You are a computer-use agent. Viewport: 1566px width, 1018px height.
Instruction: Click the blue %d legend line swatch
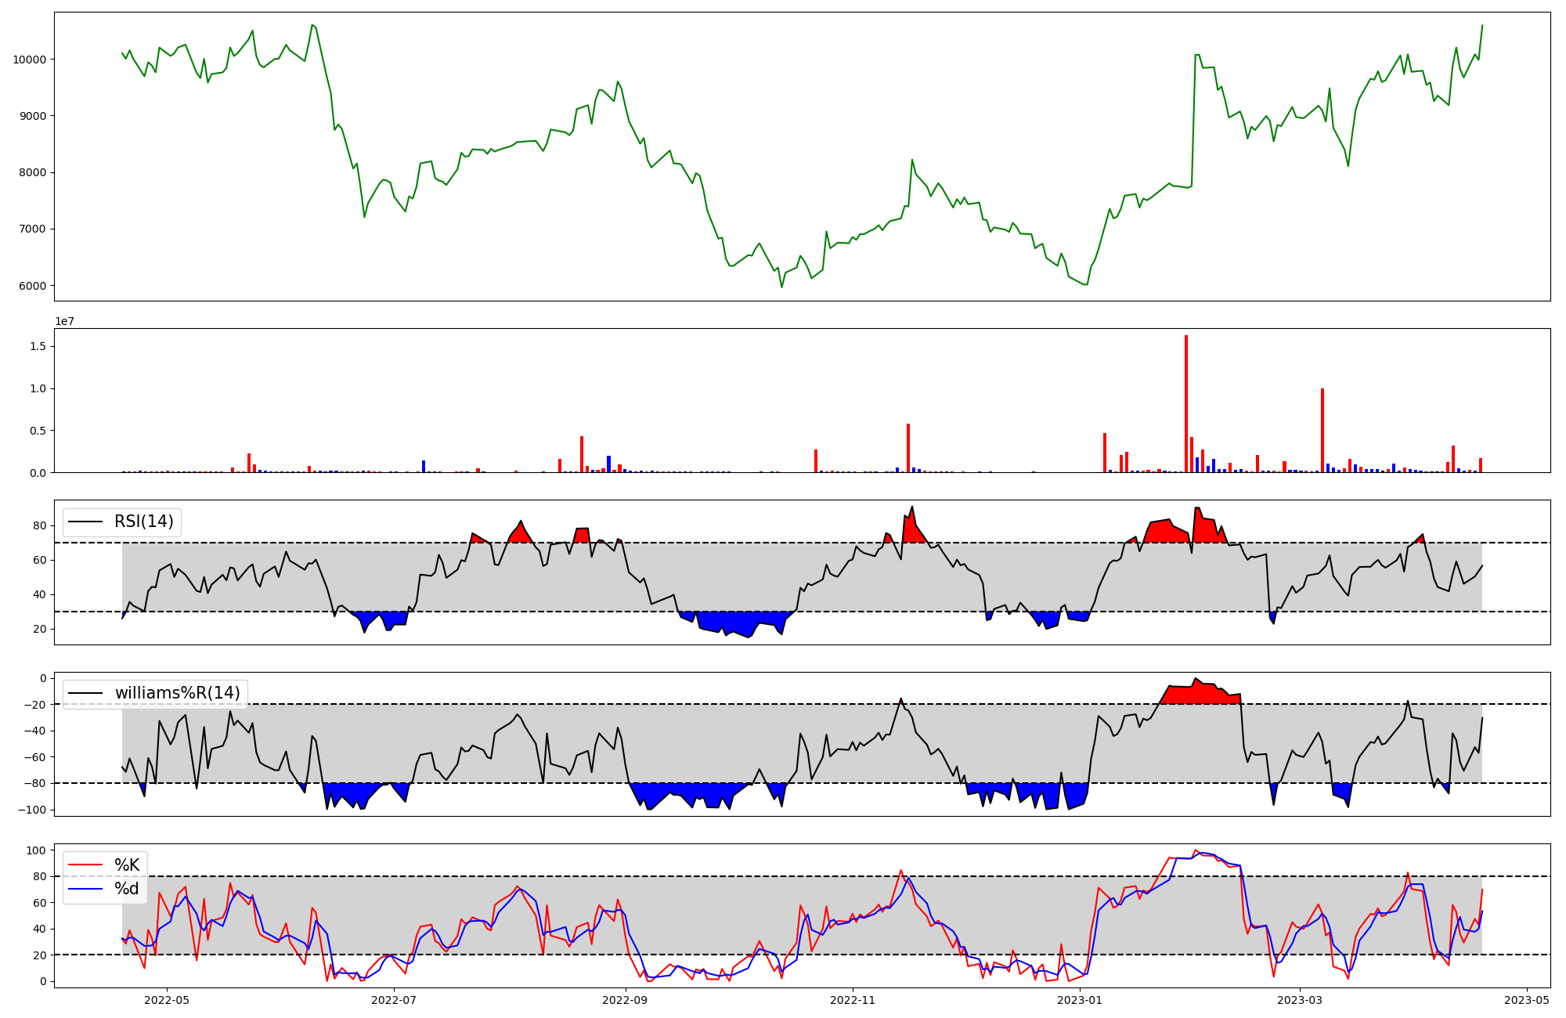pos(86,889)
